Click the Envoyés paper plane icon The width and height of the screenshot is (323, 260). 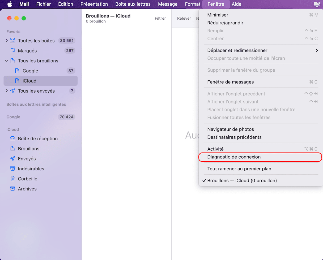(12, 159)
